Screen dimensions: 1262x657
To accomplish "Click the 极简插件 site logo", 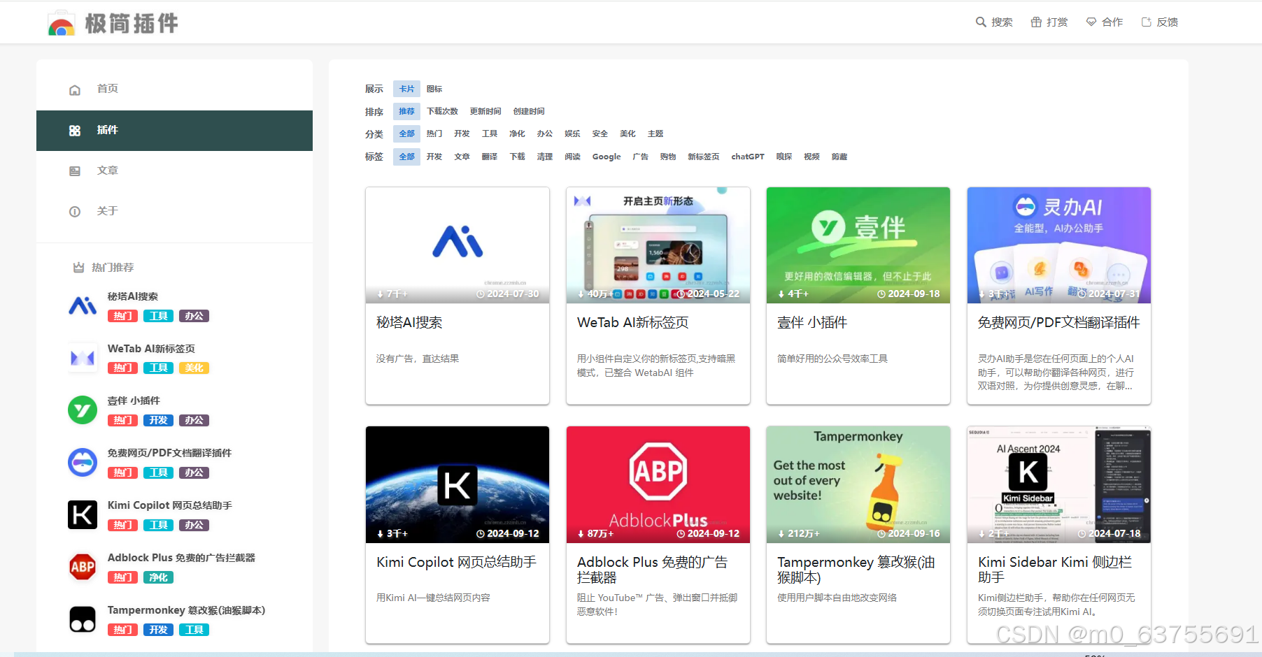I will coord(113,23).
